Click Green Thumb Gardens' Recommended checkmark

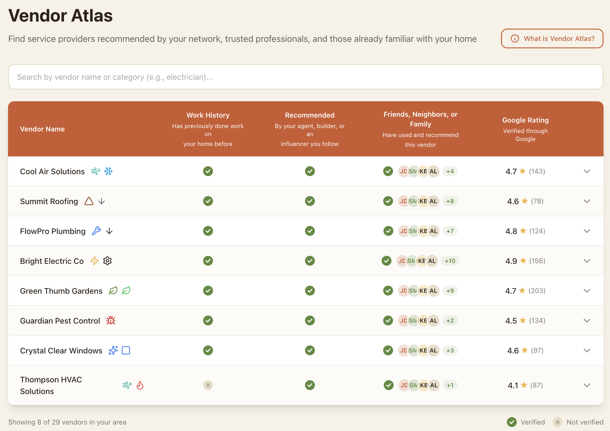coord(310,291)
